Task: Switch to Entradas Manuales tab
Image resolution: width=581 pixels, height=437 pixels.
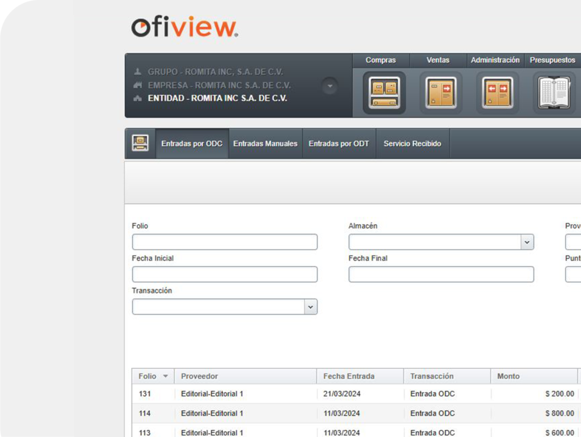Action: pyautogui.click(x=265, y=144)
